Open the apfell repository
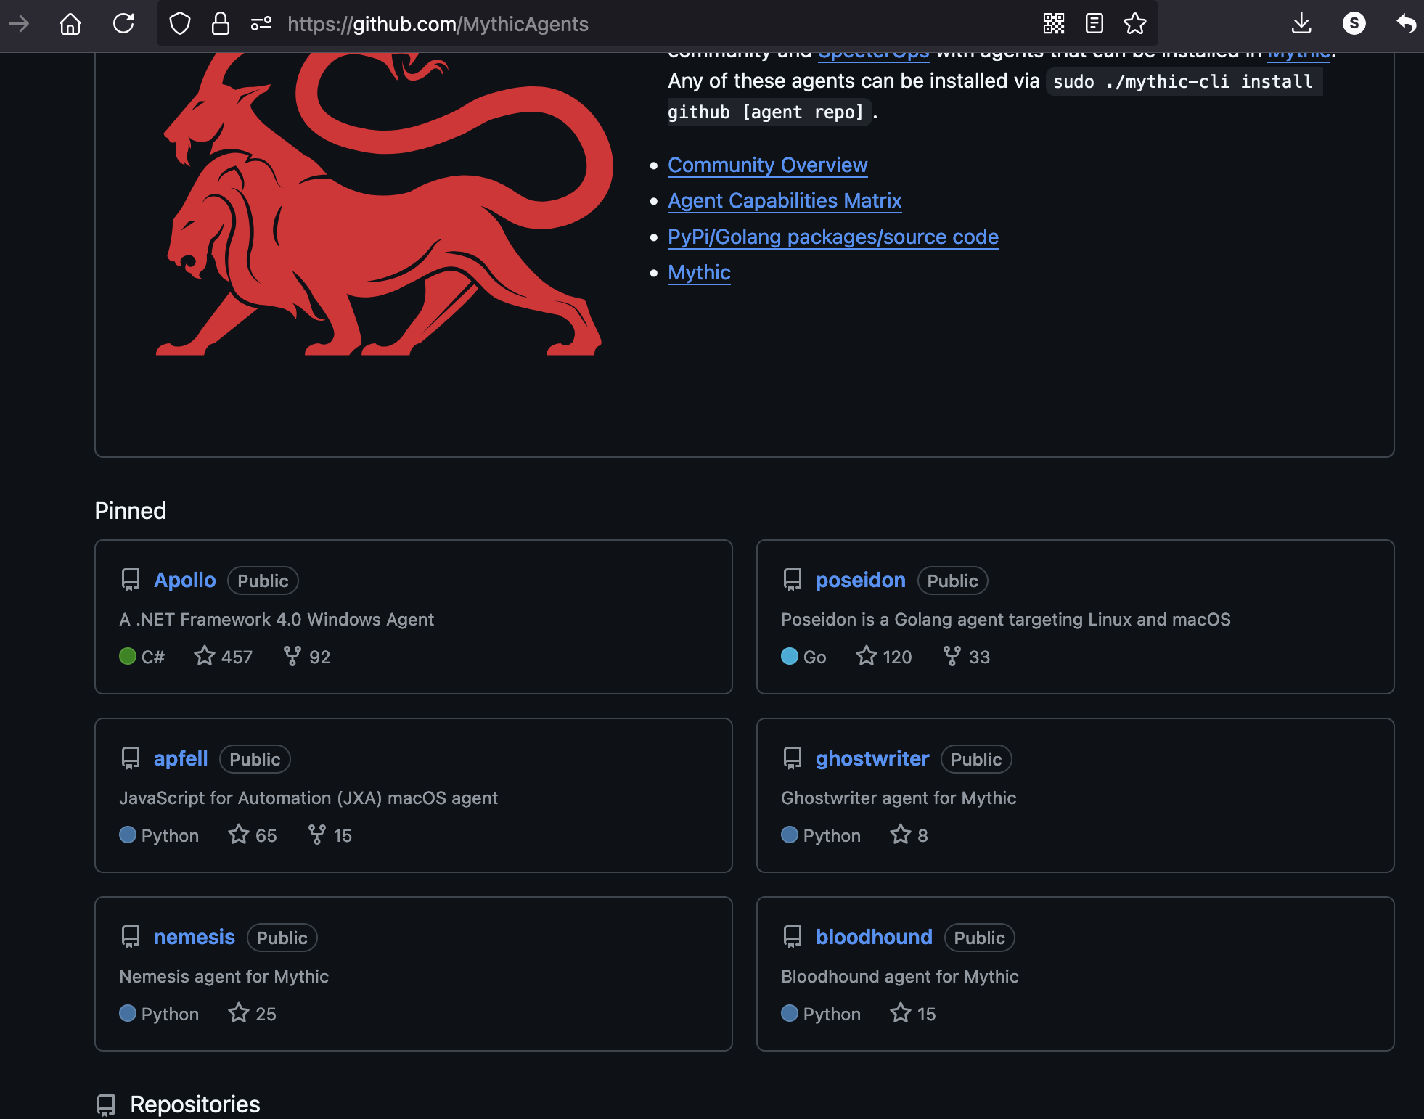The image size is (1424, 1119). pos(181,759)
